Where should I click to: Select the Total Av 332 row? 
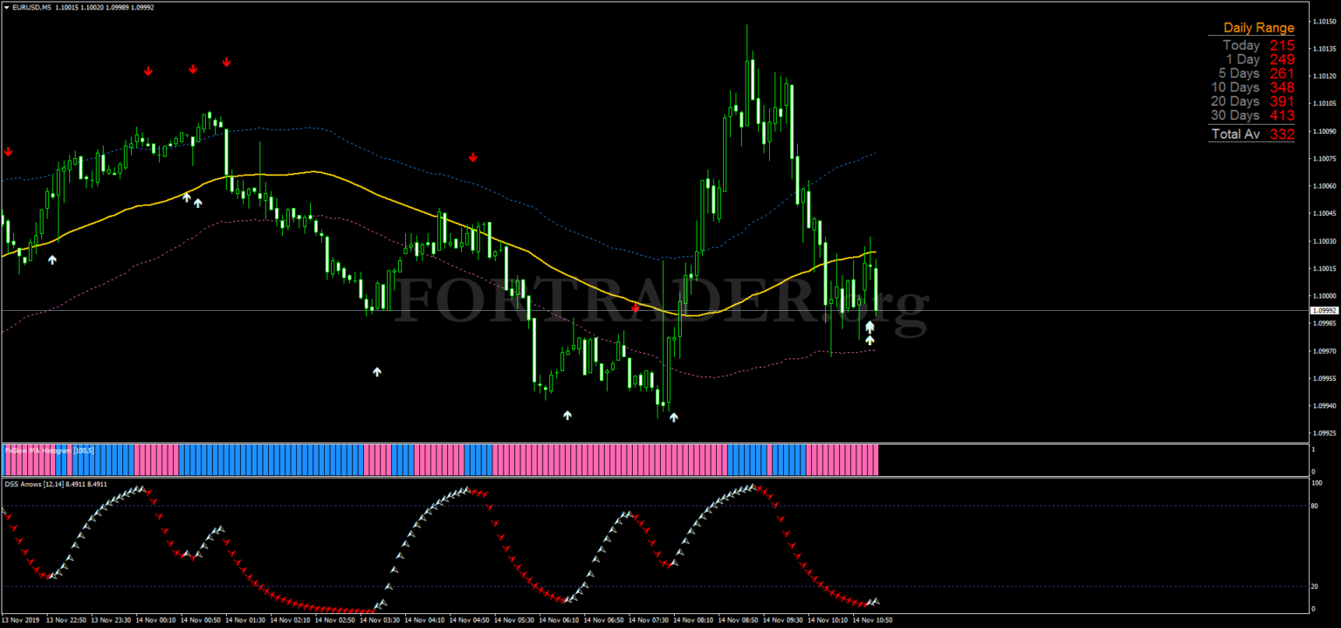pyautogui.click(x=1253, y=134)
